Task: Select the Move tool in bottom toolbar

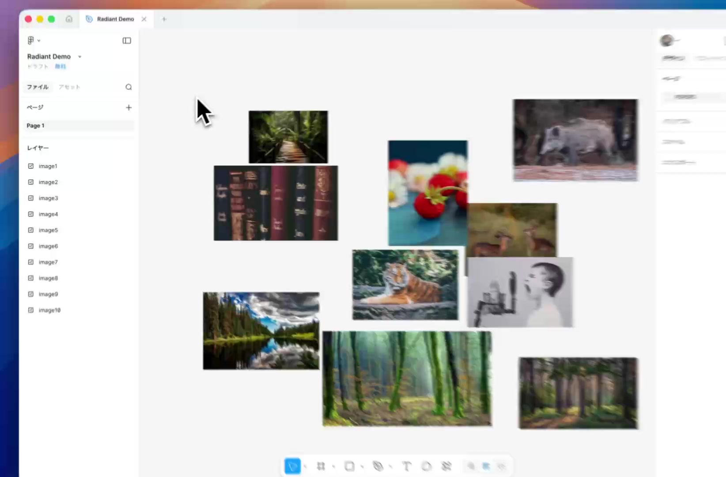Action: [292, 466]
